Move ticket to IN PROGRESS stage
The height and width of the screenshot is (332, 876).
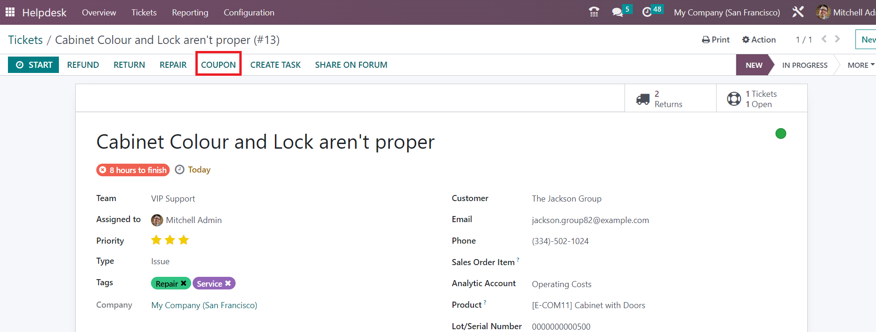coord(804,65)
